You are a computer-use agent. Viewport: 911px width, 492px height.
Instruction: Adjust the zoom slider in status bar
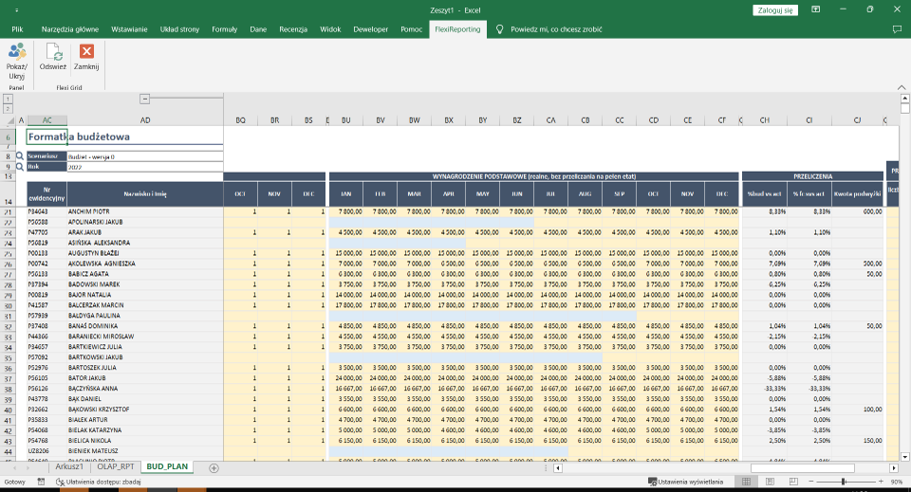tap(843, 482)
